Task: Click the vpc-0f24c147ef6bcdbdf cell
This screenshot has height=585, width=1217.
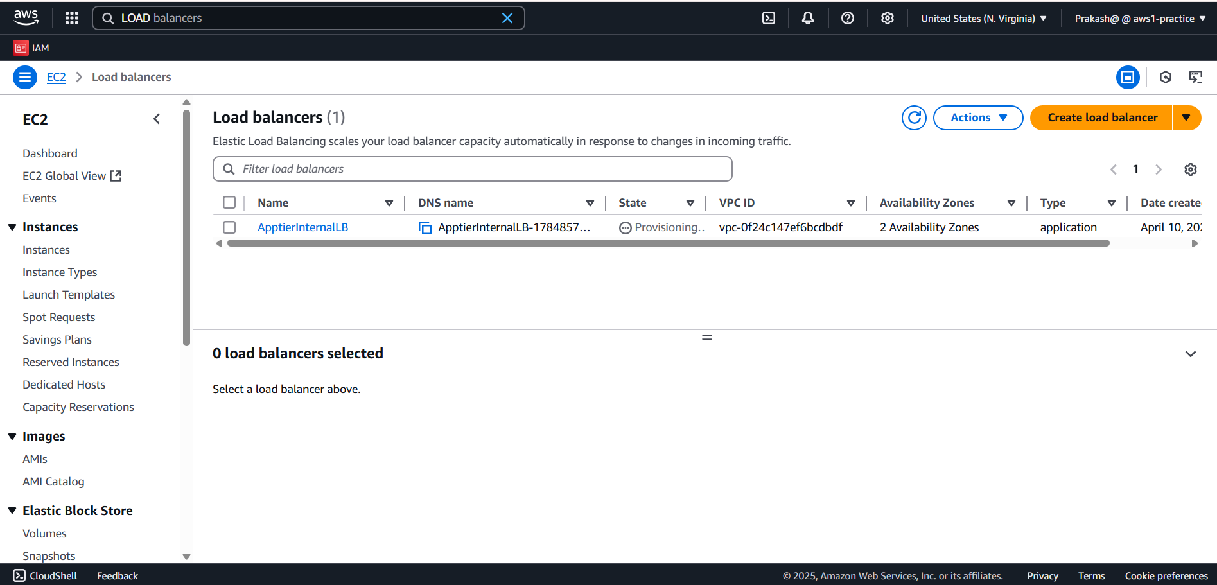Action: pyautogui.click(x=781, y=227)
